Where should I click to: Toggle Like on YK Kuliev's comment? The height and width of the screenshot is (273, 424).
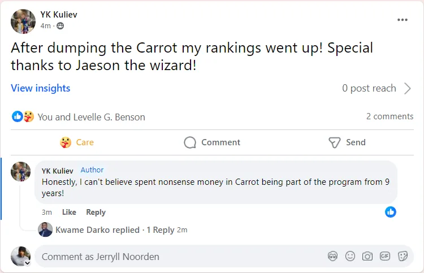click(x=69, y=212)
